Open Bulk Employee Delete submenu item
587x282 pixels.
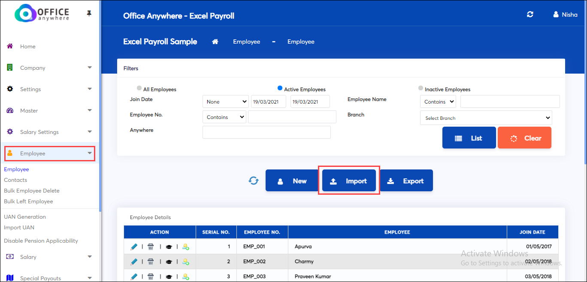(x=32, y=191)
